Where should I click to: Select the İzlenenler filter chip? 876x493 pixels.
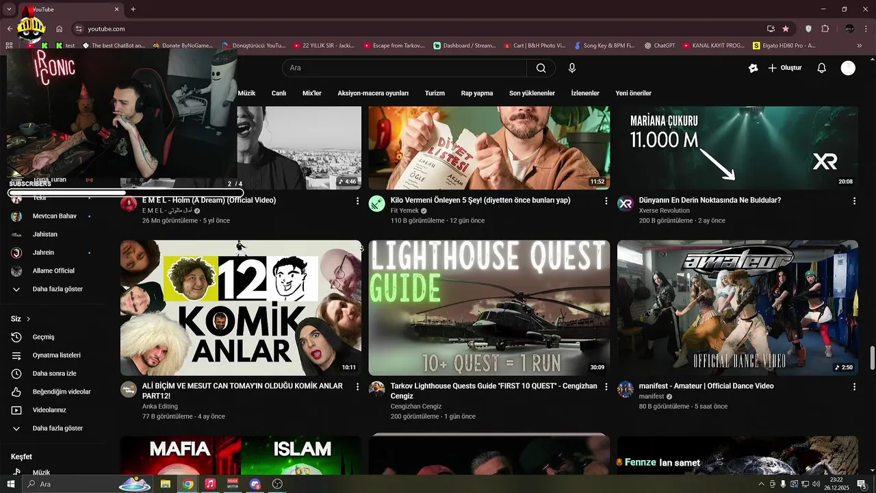click(585, 93)
